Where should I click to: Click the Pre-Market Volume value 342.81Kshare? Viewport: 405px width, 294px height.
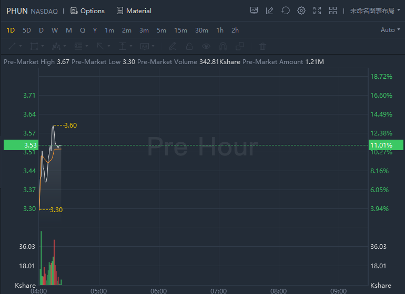coord(220,62)
